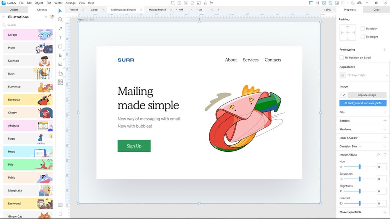Reset Image Adjust settings
Screen dimensions: 390x219
tap(378, 155)
